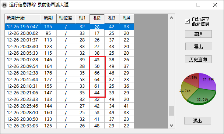Click the application icon in title bar
224x134 pixels.
(x=4, y=5)
